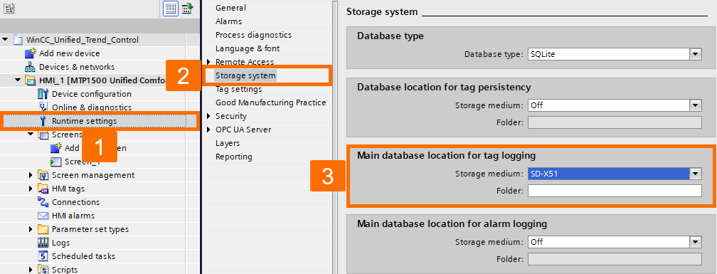Select Add new device tree item
The width and height of the screenshot is (717, 274).
[x=70, y=53]
